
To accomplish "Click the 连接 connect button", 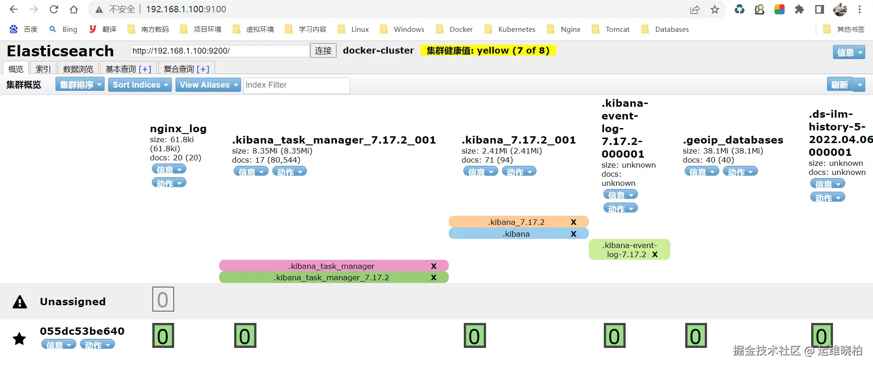I will click(x=323, y=50).
